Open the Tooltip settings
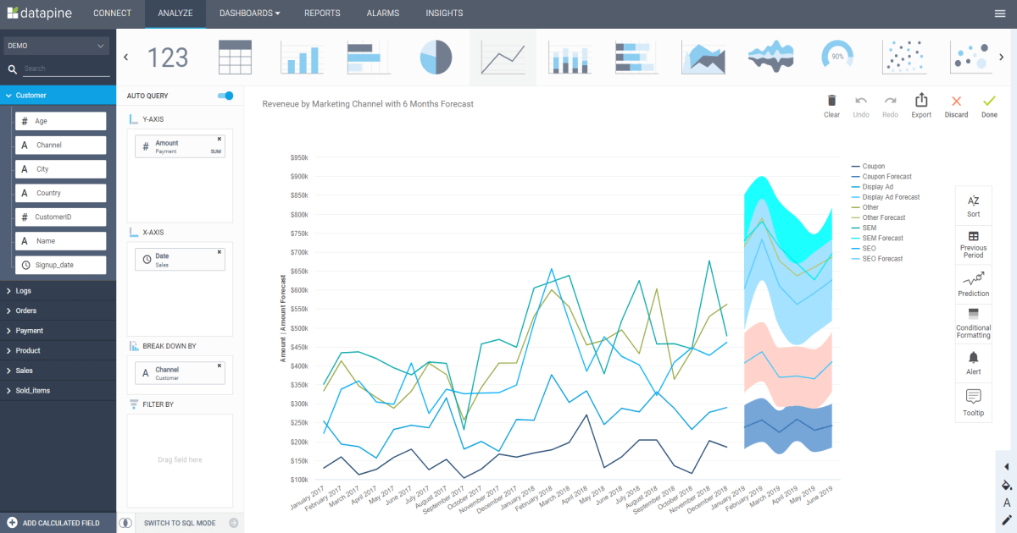This screenshot has height=533, width=1017. [x=973, y=402]
